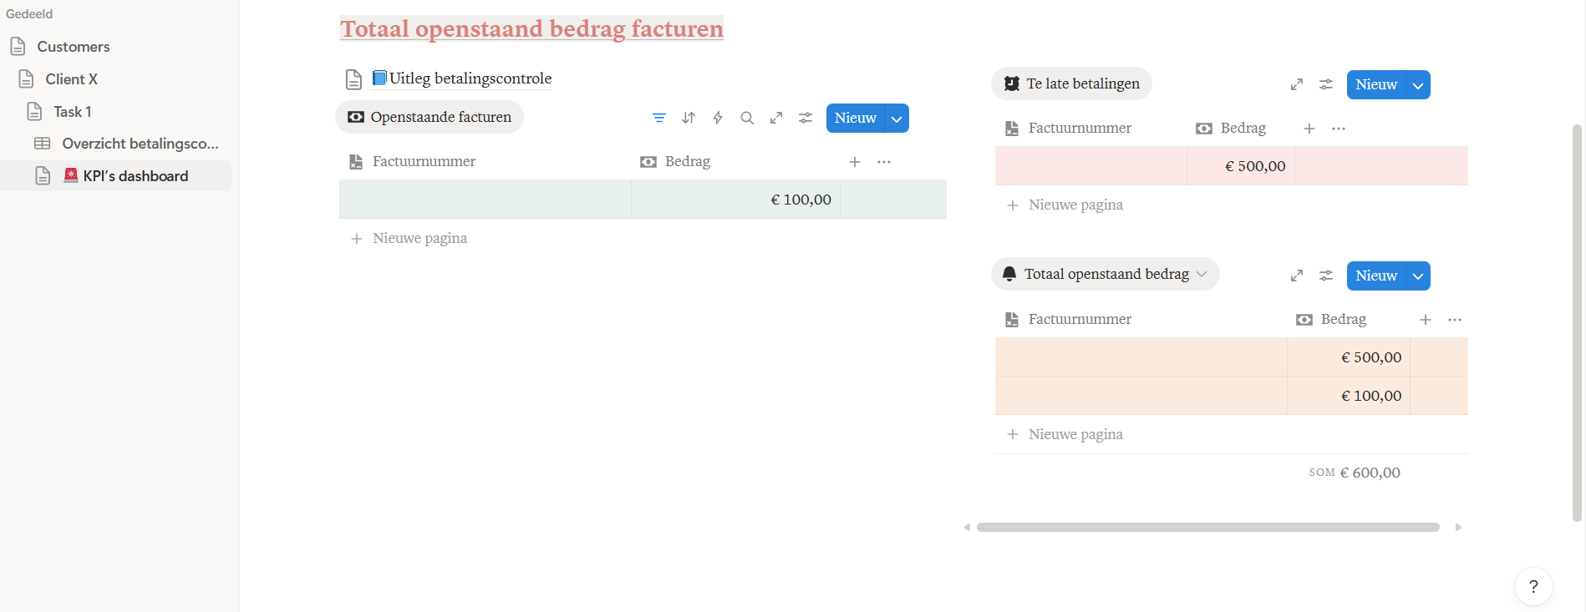The width and height of the screenshot is (1586, 612).
Task: Open the Nieuw dropdown arrow in Te late betalingen
Action: pyautogui.click(x=1418, y=85)
